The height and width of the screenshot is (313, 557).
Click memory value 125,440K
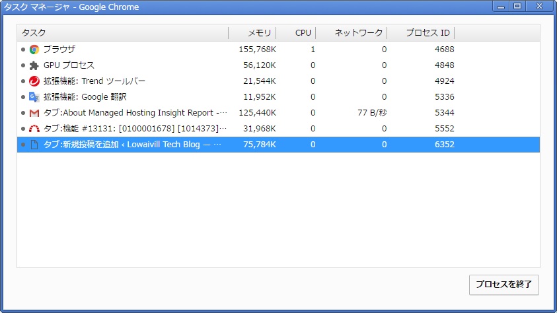point(257,113)
